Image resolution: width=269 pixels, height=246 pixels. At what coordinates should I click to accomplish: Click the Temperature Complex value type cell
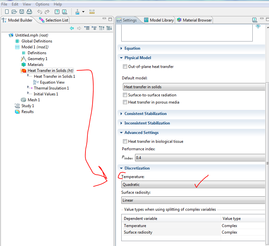click(x=243, y=225)
